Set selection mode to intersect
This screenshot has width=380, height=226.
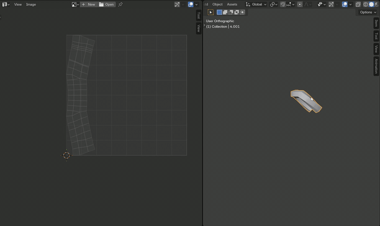tap(242, 12)
